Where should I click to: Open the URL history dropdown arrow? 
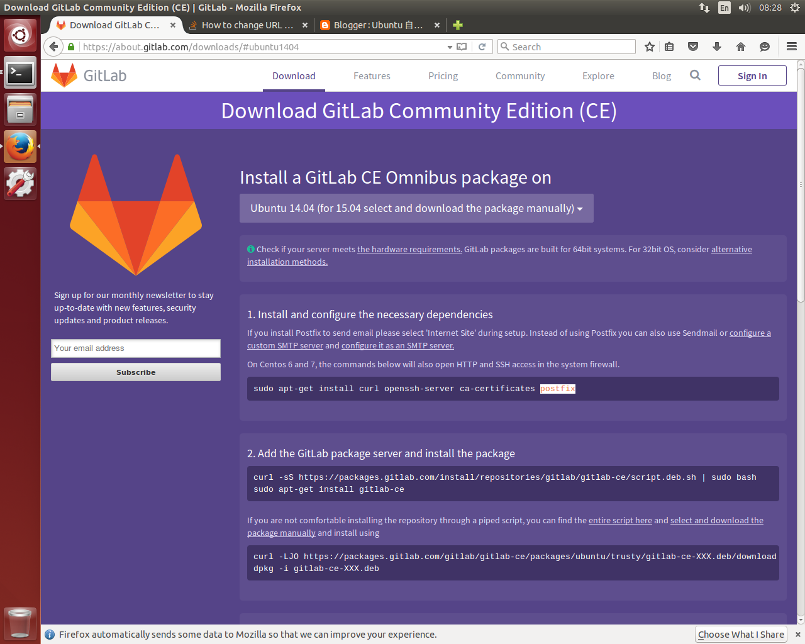pos(450,47)
